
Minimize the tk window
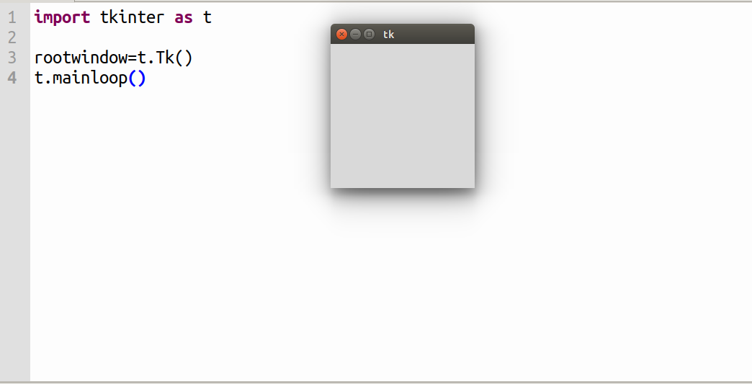coord(355,34)
